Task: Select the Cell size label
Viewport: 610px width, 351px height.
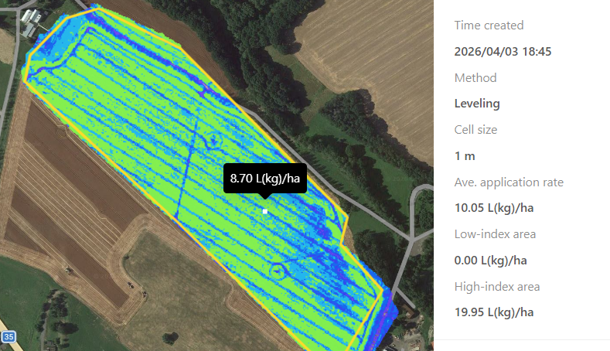Action: pyautogui.click(x=475, y=130)
